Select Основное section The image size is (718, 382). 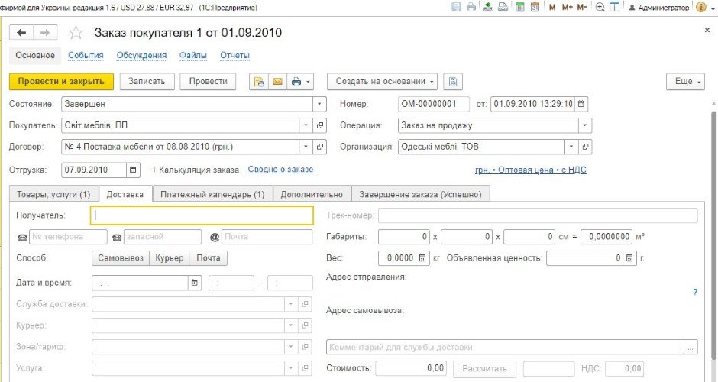click(35, 56)
